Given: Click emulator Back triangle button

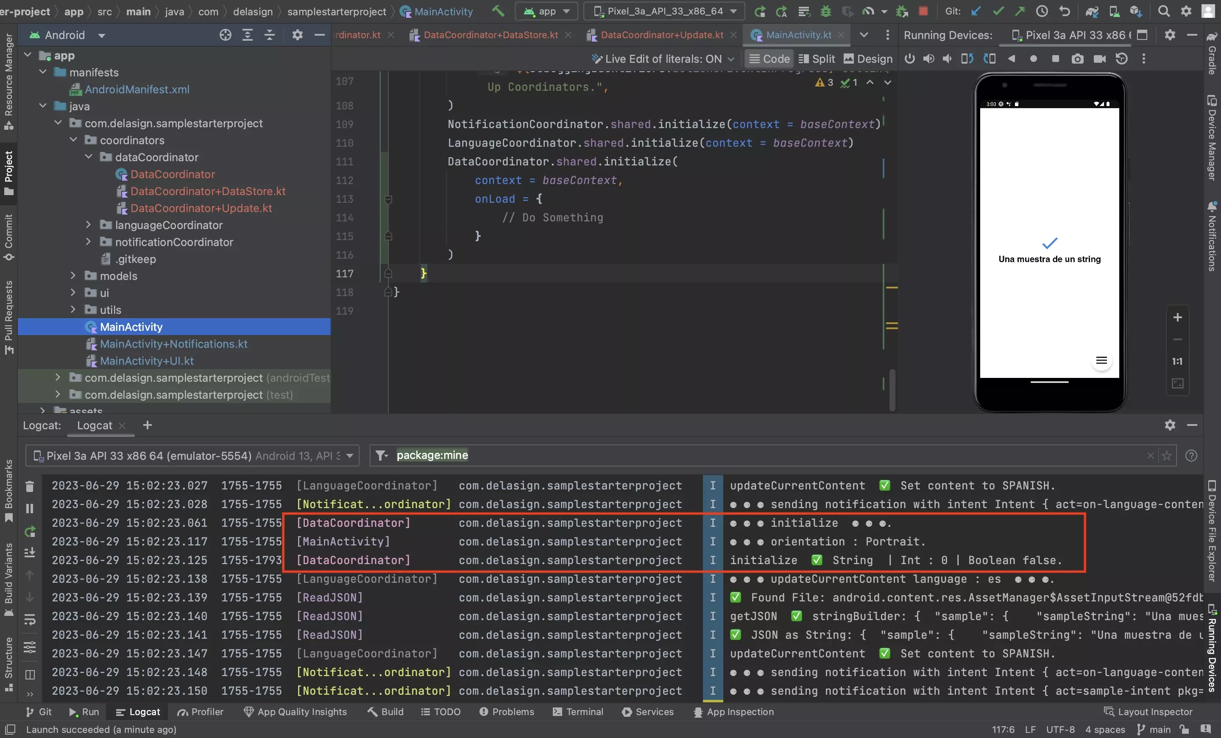Looking at the screenshot, I should [1012, 59].
